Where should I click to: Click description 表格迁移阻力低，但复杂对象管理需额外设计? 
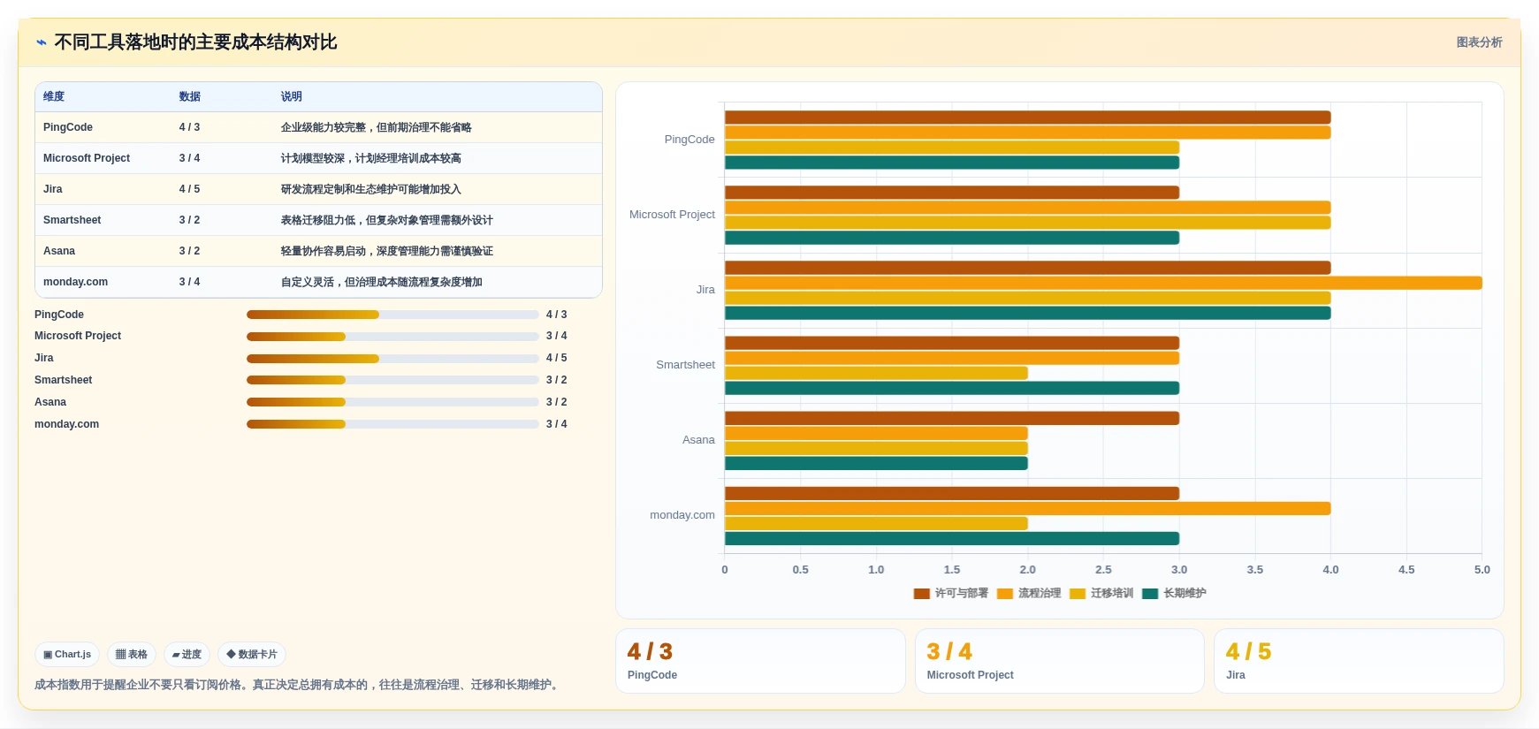(x=387, y=220)
